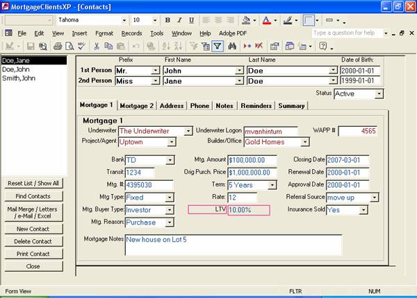
Task: Open the Properties toolbar icon
Action: tap(275, 46)
